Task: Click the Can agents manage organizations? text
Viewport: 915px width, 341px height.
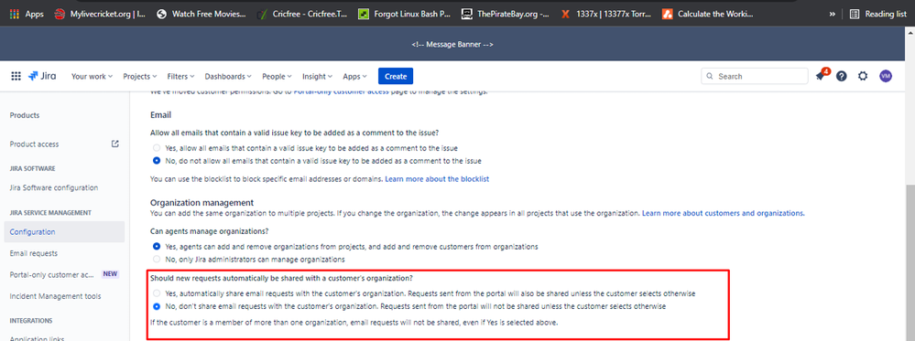Action: 210,230
